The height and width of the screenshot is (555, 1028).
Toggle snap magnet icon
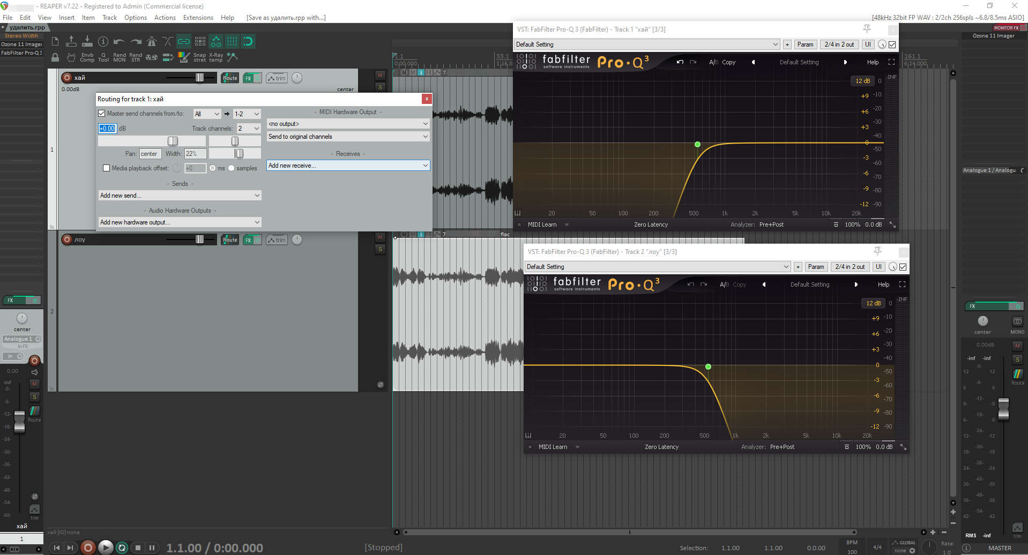248,41
